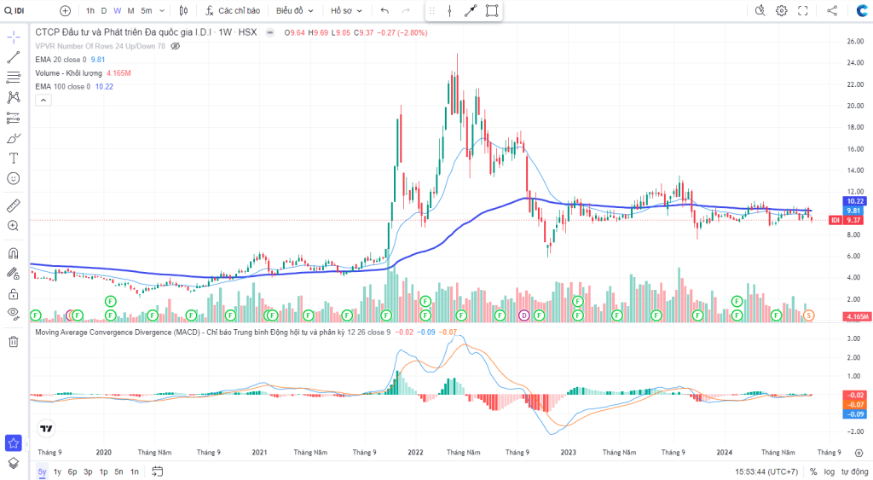Switch to the 1h timeframe

click(x=90, y=10)
